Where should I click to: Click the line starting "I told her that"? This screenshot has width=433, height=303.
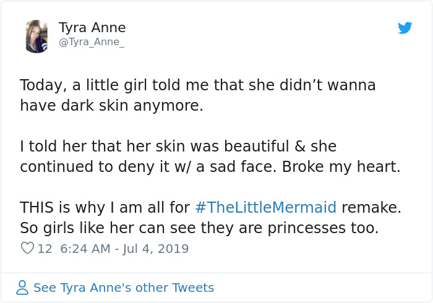tap(178, 147)
